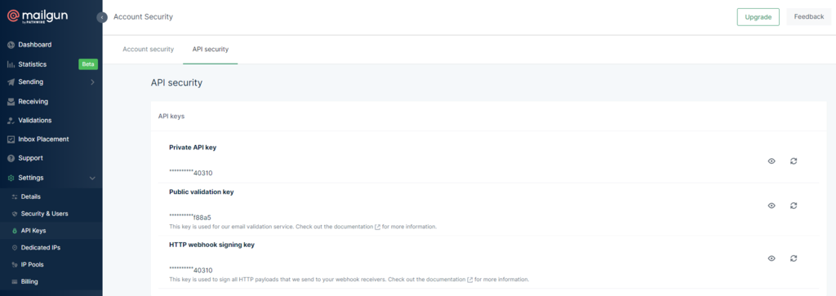Select Dedicated IPs under Settings

(40, 248)
